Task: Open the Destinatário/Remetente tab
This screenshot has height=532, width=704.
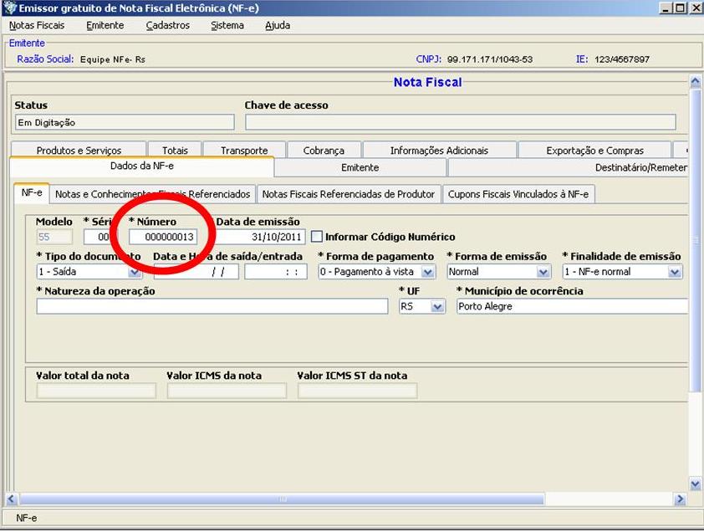Action: [568, 167]
